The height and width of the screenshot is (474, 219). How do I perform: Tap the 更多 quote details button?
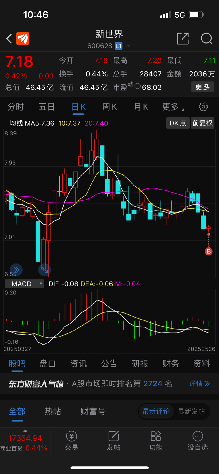(202, 87)
